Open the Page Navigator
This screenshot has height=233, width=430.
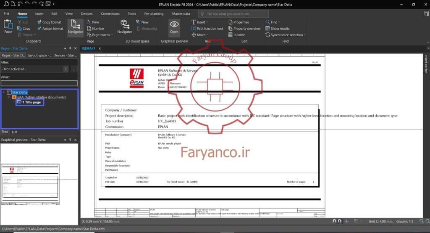(x=76, y=27)
